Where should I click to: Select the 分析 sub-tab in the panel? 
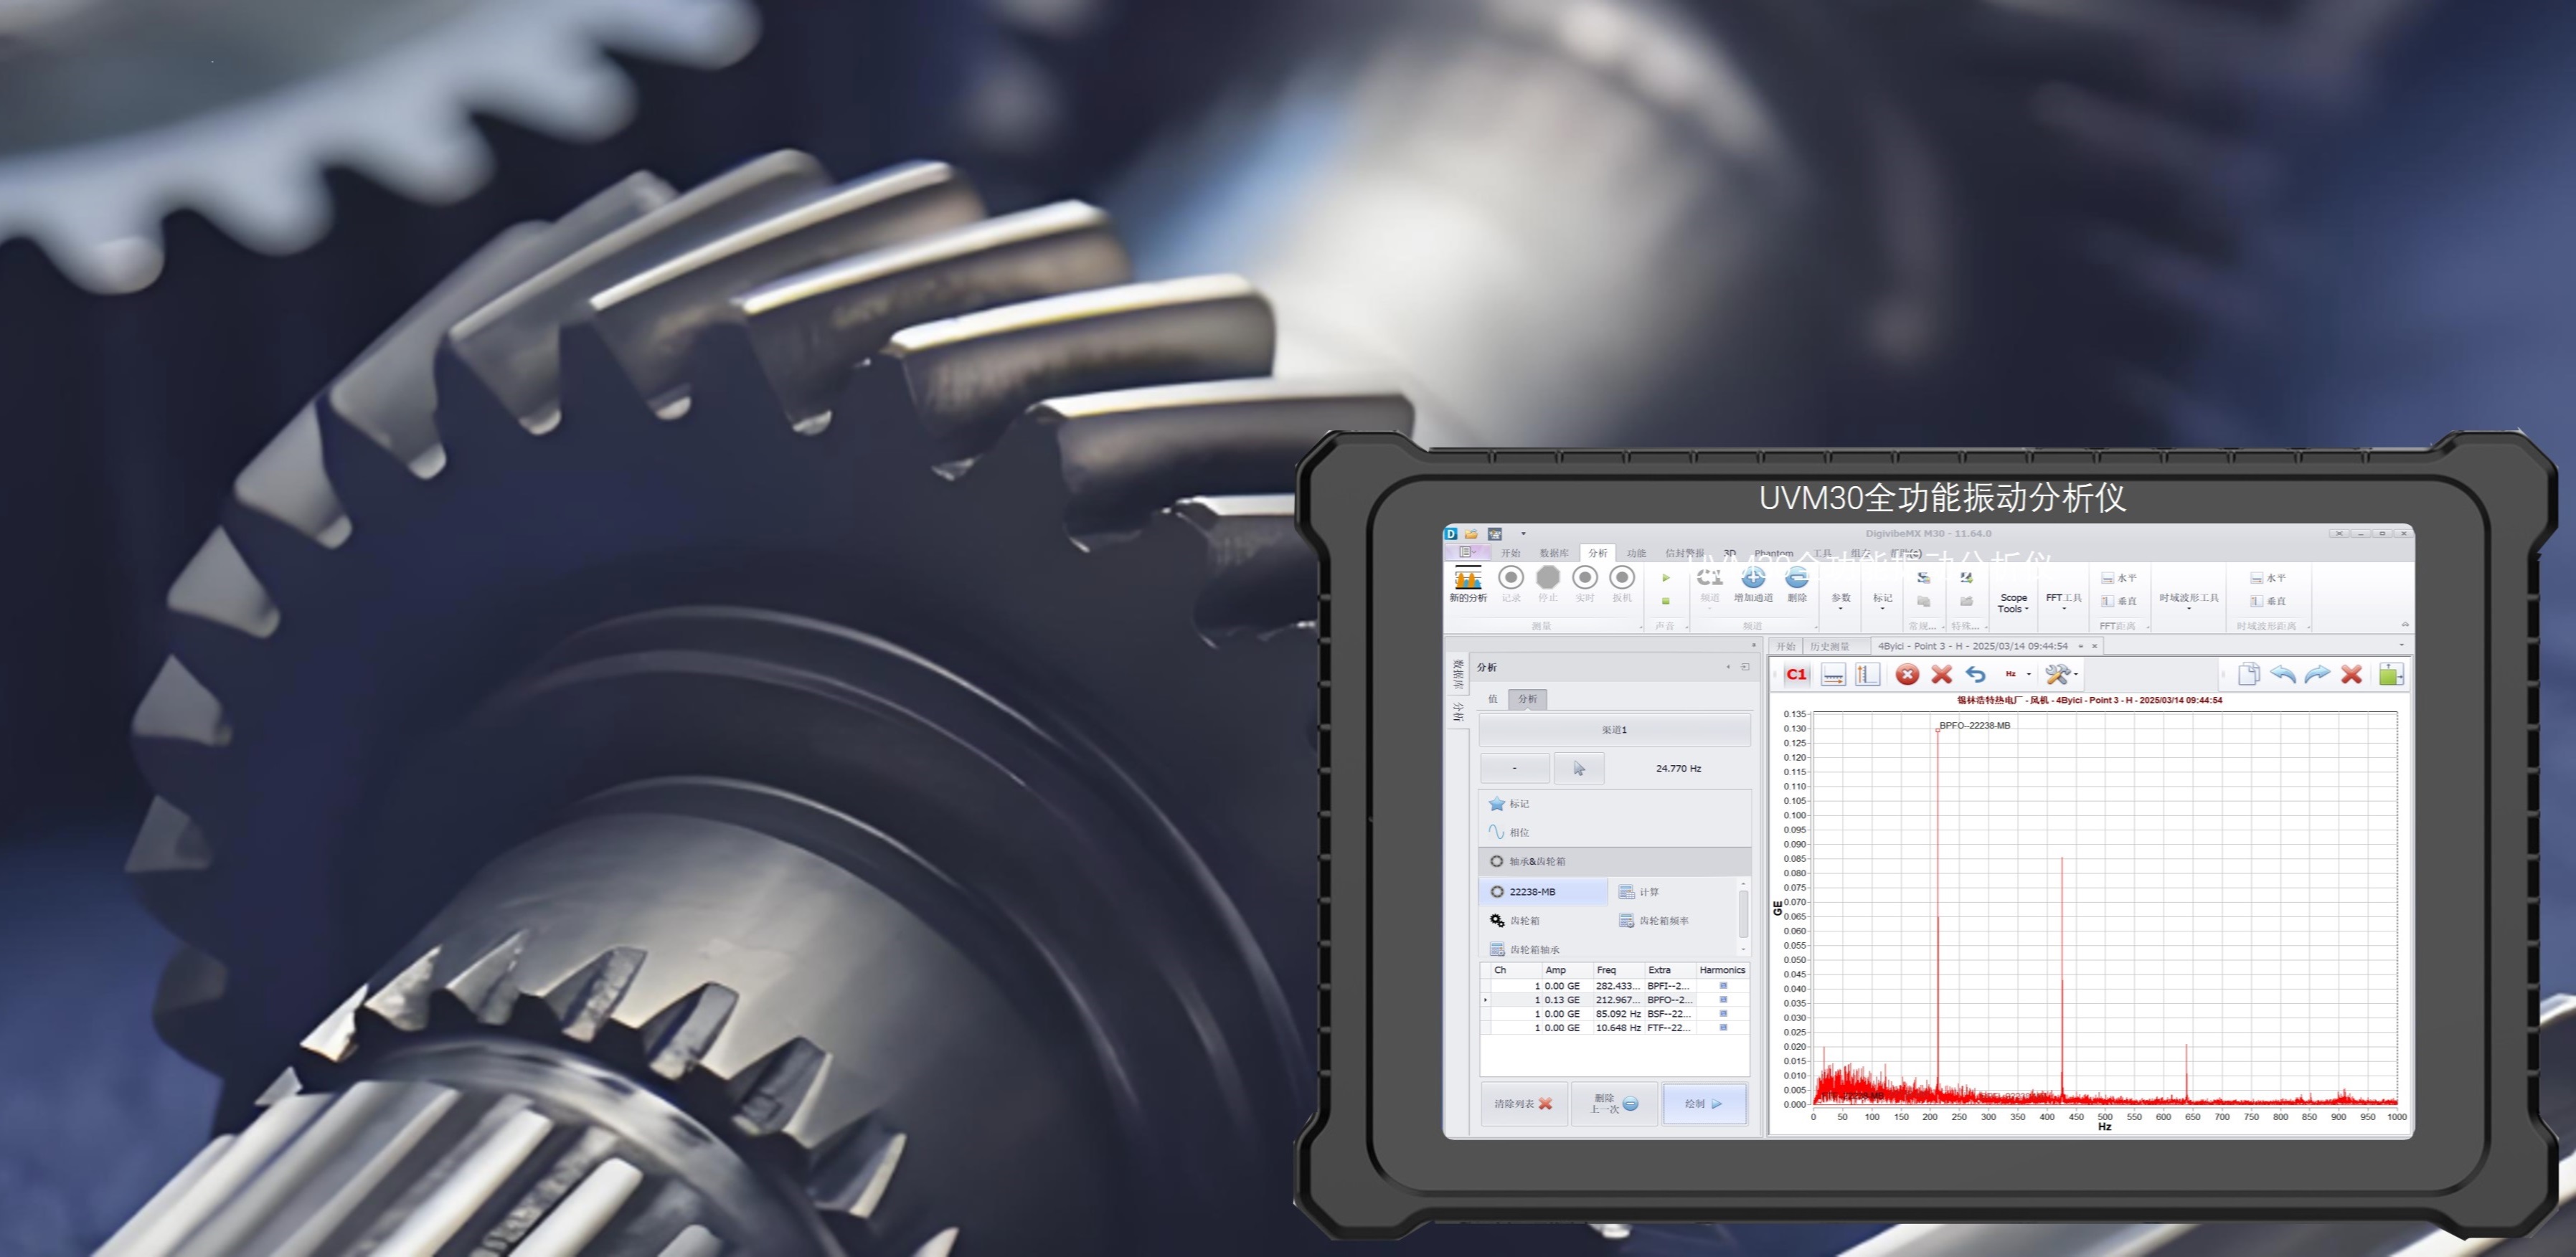coord(1528,698)
